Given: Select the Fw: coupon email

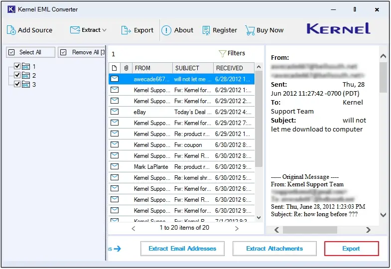Looking at the screenshot, I should point(181,145).
